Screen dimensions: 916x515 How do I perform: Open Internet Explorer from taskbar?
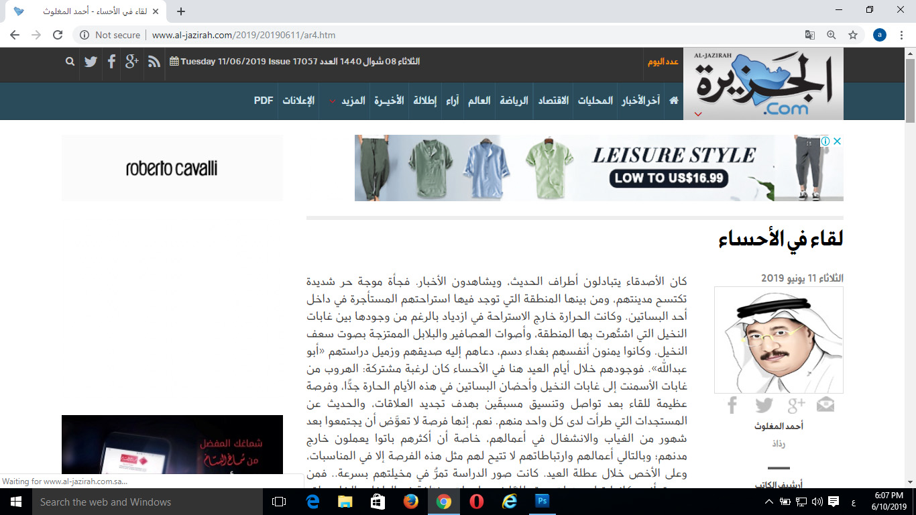pyautogui.click(x=510, y=502)
